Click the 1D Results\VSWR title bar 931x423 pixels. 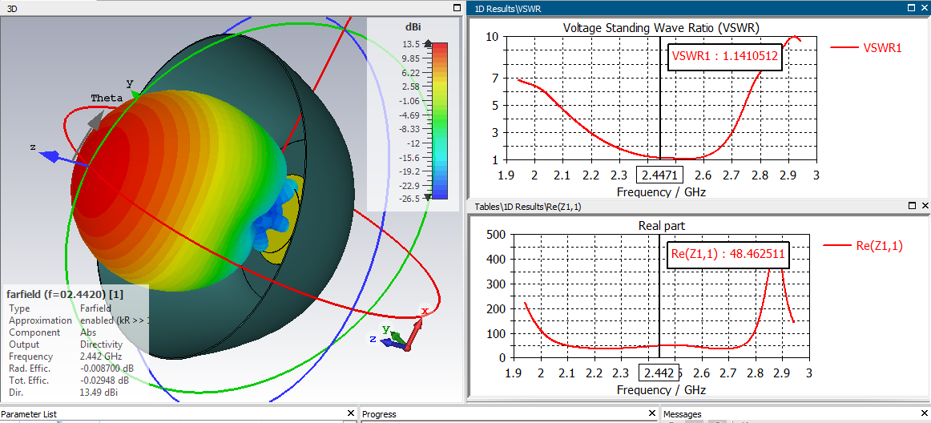[x=683, y=8]
